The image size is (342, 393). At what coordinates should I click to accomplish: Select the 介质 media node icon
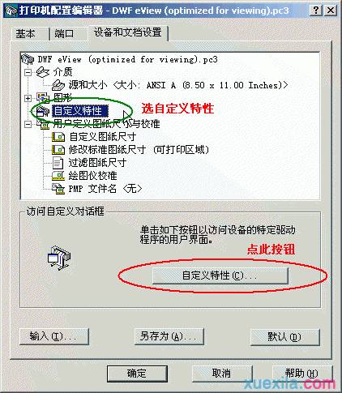[43, 72]
